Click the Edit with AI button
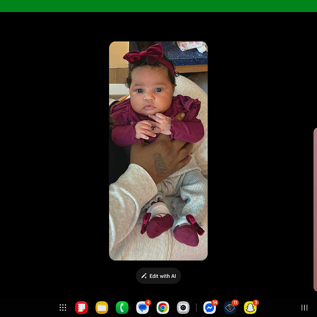 [x=158, y=276]
